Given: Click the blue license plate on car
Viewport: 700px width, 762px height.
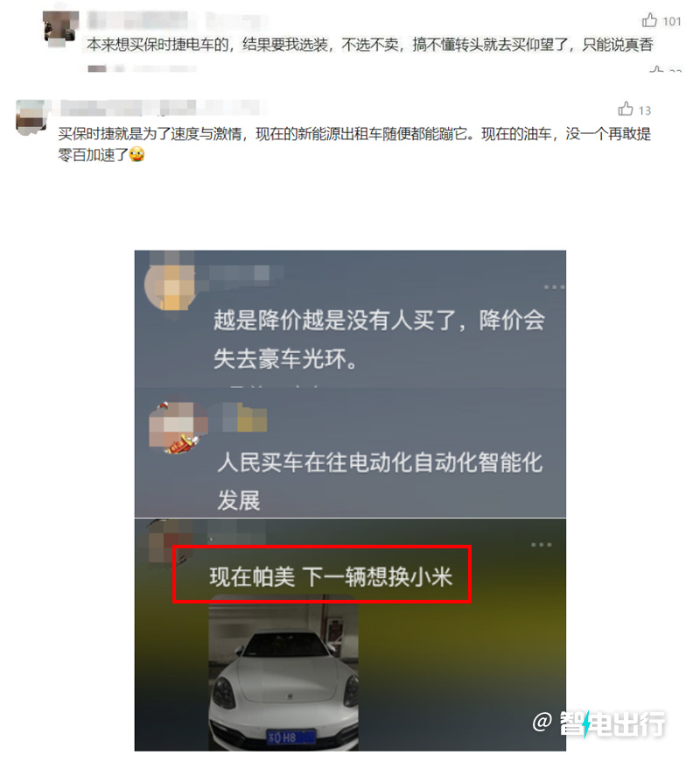Looking at the screenshot, I should [290, 737].
